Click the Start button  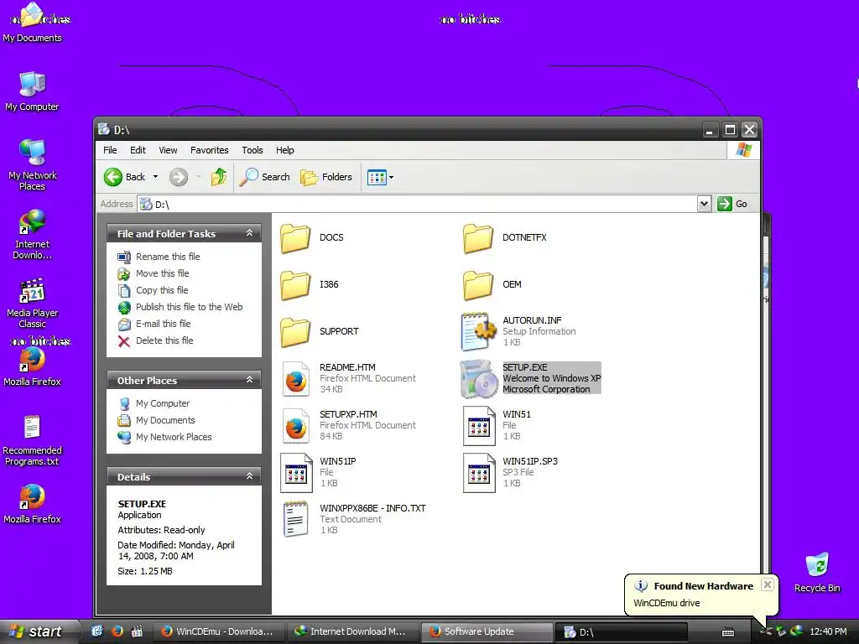coord(38,631)
